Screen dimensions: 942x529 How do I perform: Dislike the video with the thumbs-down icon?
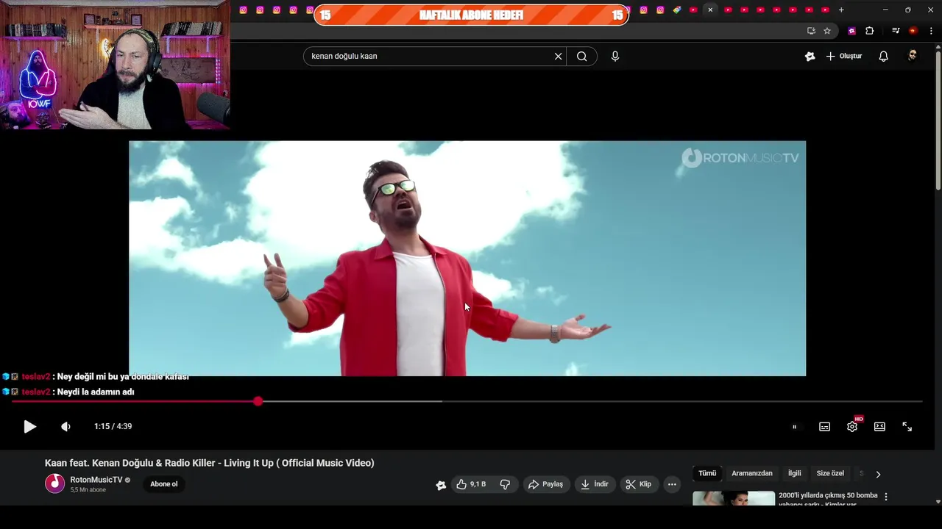tap(505, 484)
